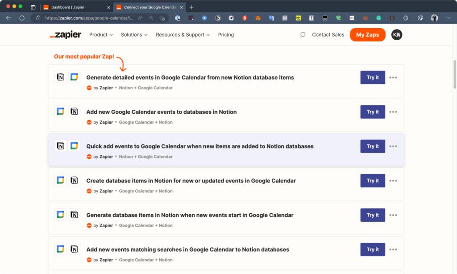Click the page vertical scrollbar
457x274 pixels.
454,75
